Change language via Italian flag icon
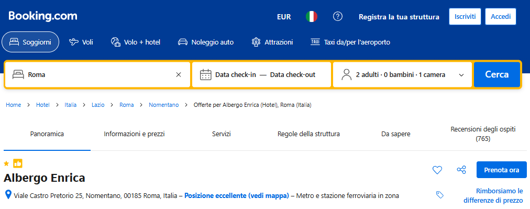This screenshot has height=209, width=530. (x=311, y=17)
